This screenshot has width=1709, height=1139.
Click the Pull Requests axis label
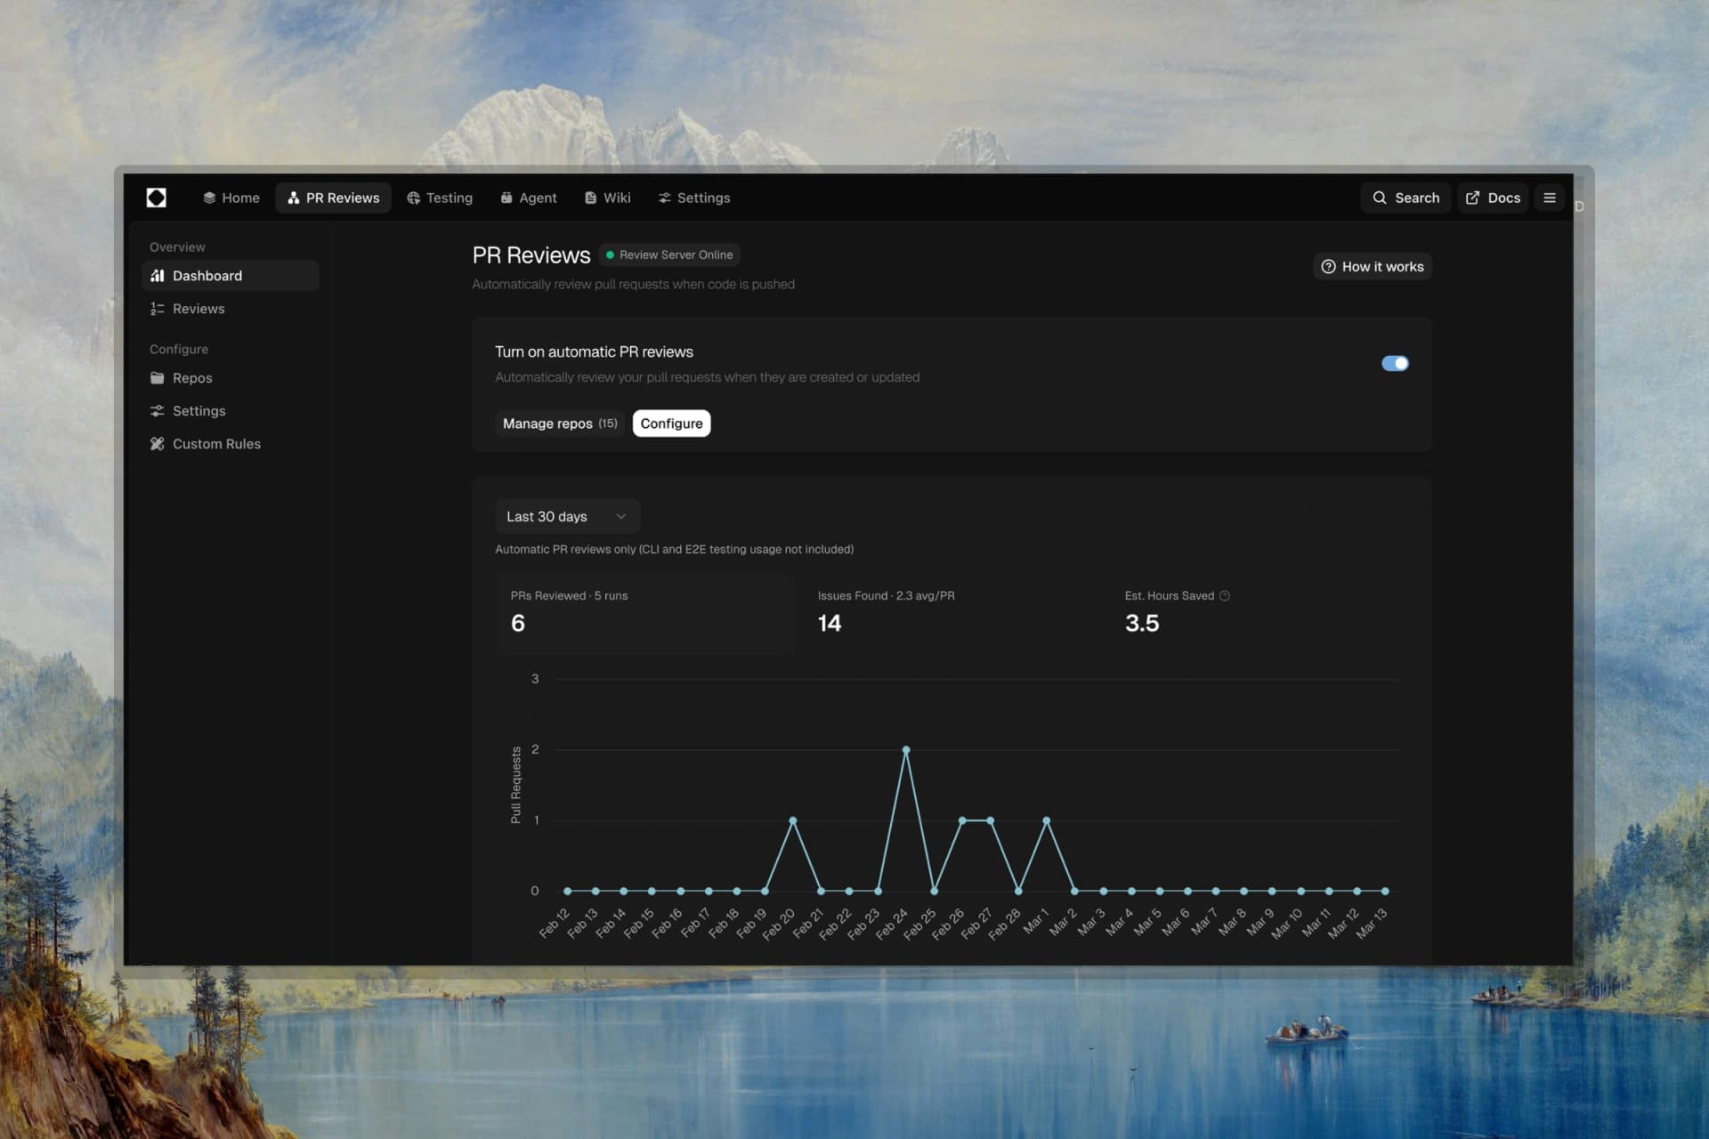(x=515, y=785)
